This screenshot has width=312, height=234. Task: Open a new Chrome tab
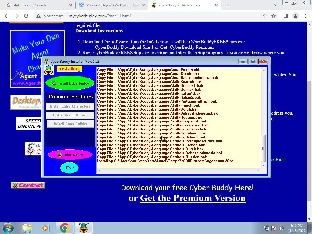click(228, 5)
